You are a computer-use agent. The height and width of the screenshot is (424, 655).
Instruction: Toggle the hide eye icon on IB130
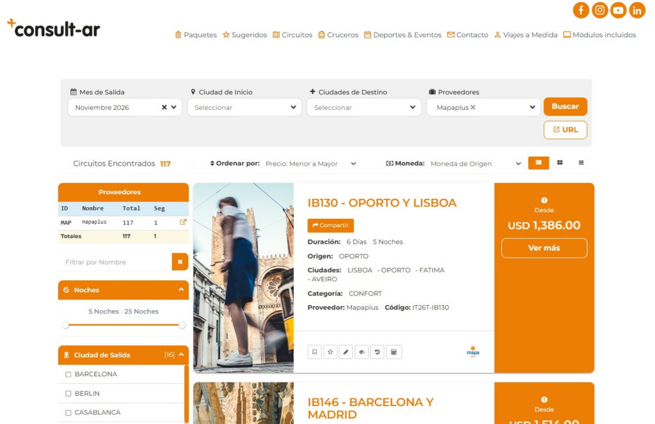click(362, 352)
